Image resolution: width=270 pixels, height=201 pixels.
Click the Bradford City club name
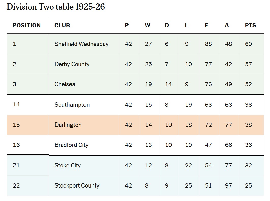[71, 145]
